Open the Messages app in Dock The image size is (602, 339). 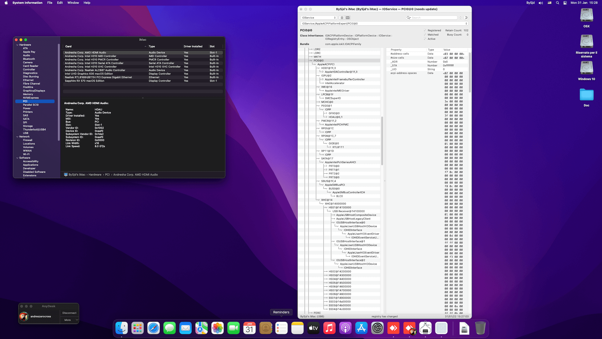point(170,328)
